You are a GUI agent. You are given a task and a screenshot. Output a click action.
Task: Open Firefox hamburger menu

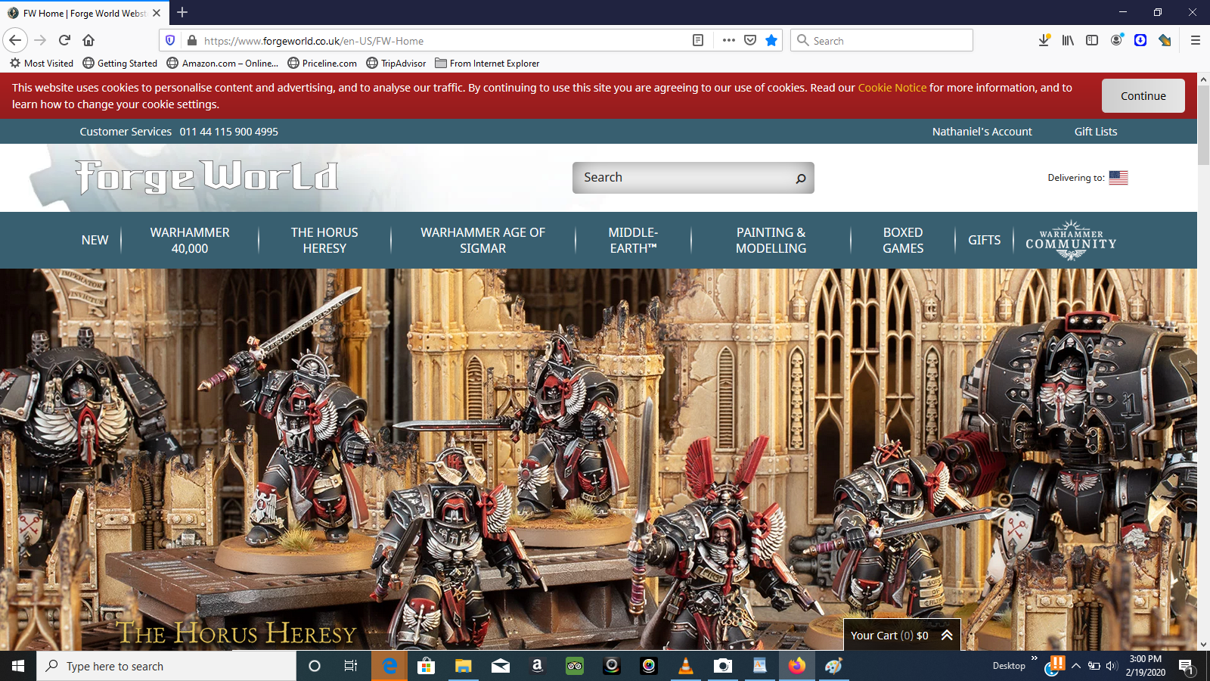[1196, 40]
